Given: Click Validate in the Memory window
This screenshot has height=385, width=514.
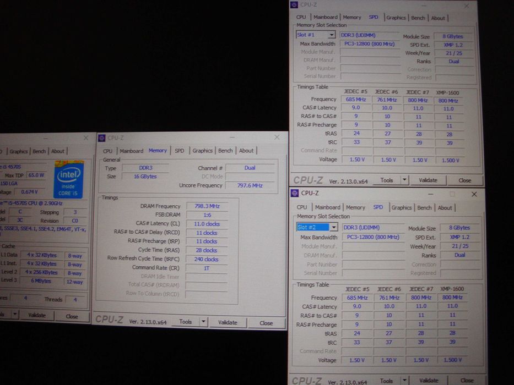Looking at the screenshot, I should 228,322.
